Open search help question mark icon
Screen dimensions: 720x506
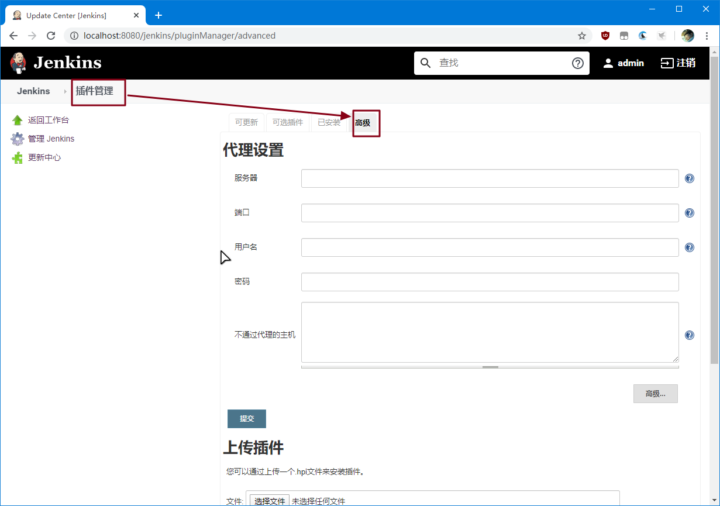[x=578, y=63]
